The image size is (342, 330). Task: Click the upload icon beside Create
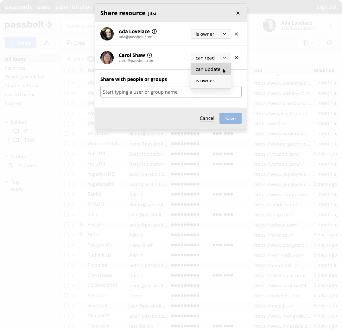coord(47,43)
